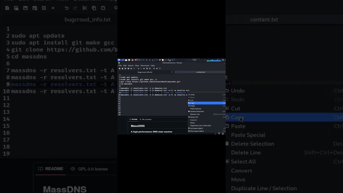Open the Kali applications menu icon
Screen dimensions: 343x193
[119, 60]
